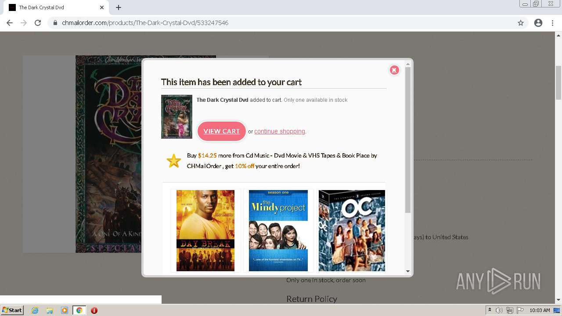Click the '$14.25' amount text
This screenshot has width=562, height=316.
(207, 155)
